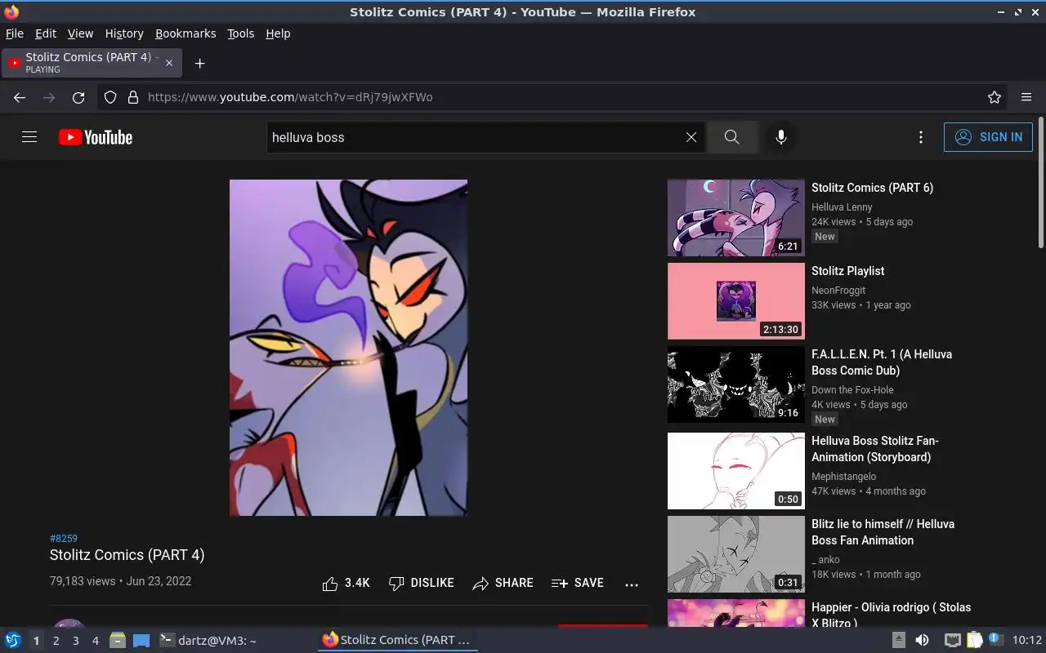
Task: Close the Stolitz Comics browser tab
Action: click(169, 63)
